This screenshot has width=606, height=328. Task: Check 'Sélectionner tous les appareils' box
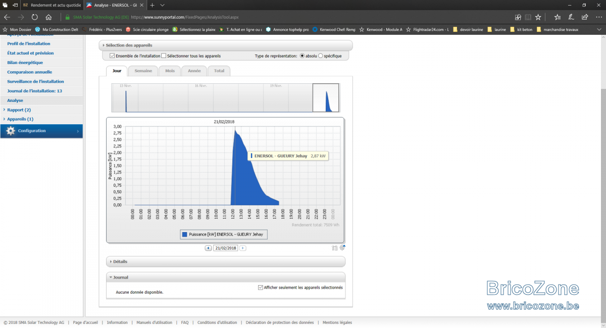tap(163, 56)
